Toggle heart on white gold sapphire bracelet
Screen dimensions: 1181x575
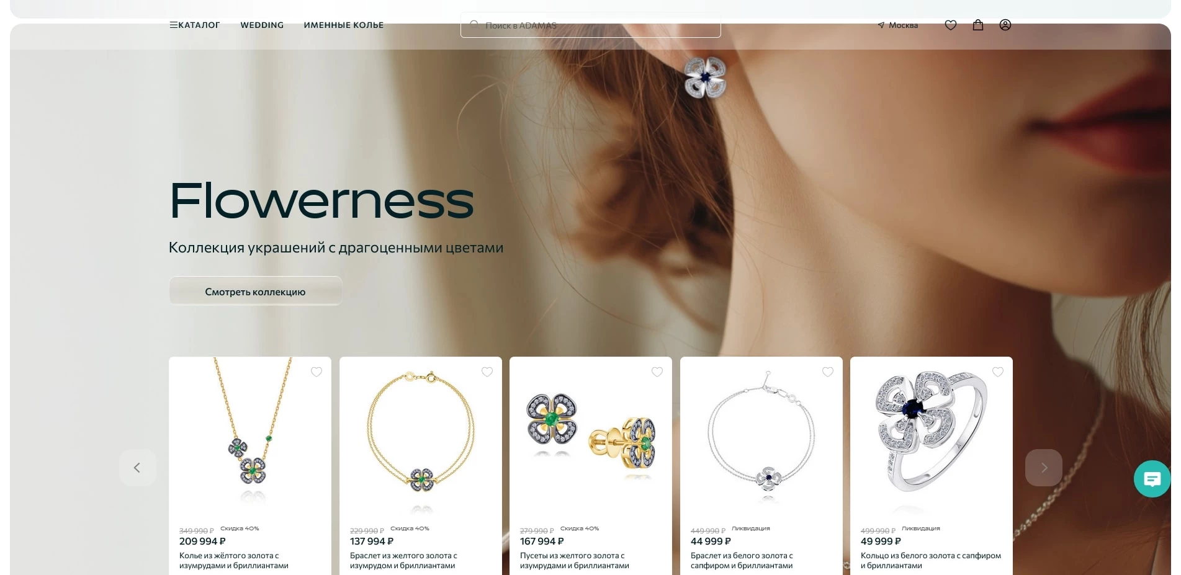point(828,372)
